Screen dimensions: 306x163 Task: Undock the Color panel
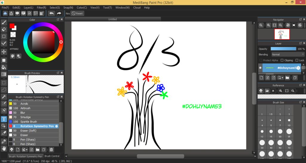pyautogui.click(x=58, y=19)
